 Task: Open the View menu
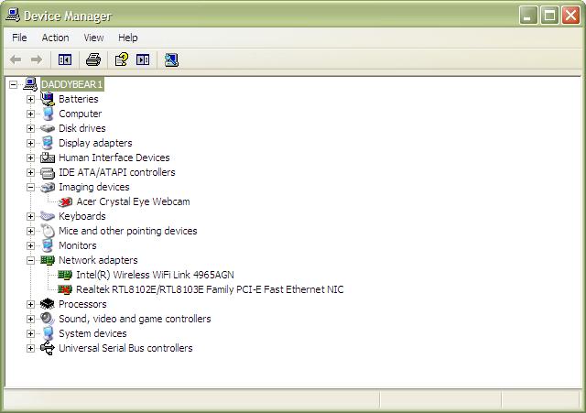93,38
